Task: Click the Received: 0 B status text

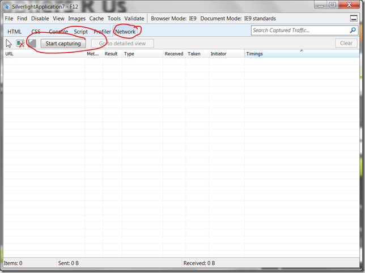Action: [x=200, y=263]
